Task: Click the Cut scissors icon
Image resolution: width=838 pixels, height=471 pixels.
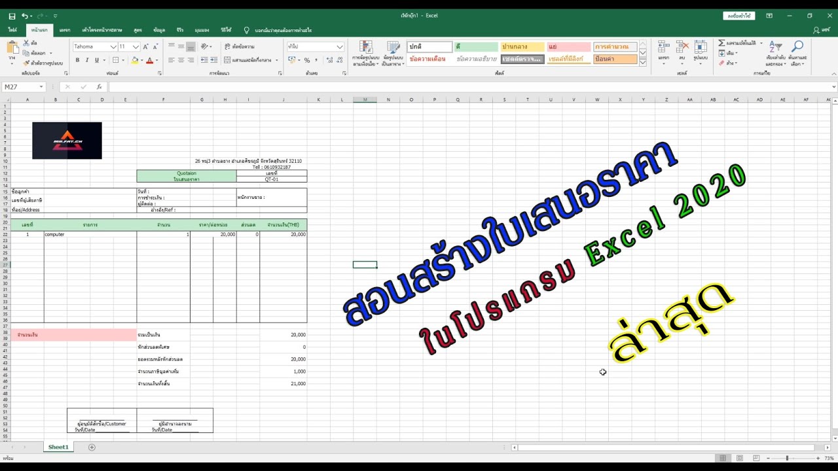Action: point(26,43)
